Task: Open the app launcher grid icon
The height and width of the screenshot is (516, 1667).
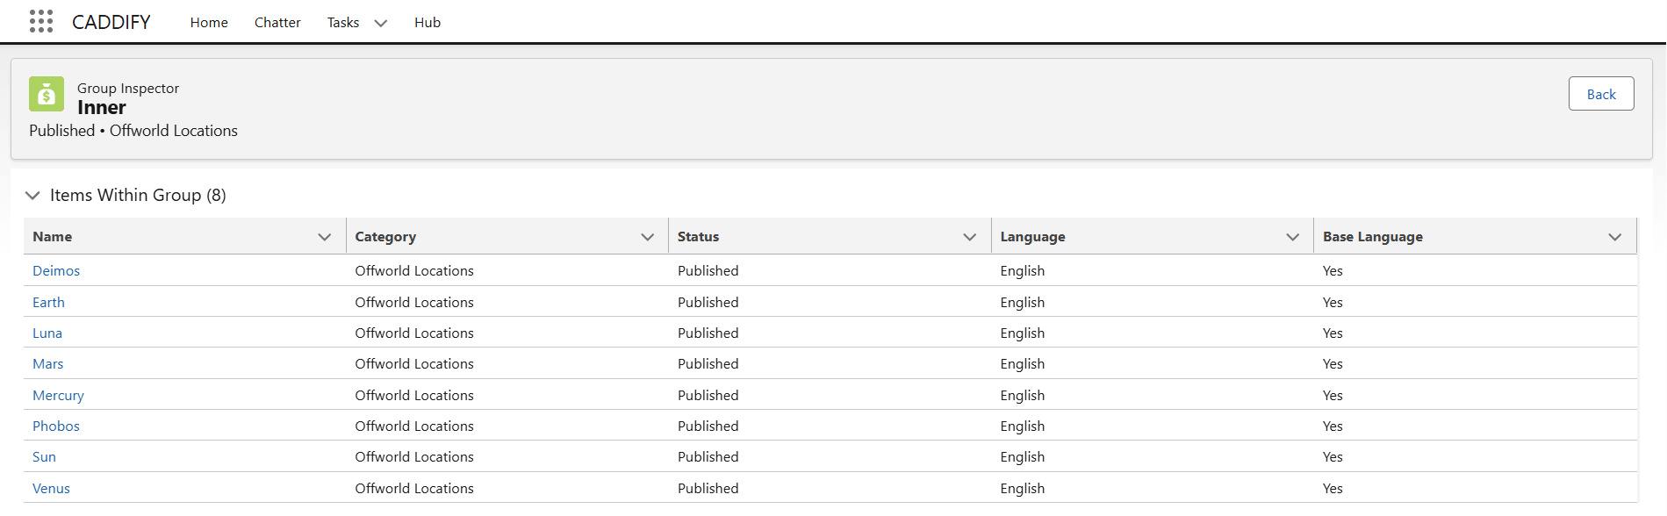Action: (41, 22)
